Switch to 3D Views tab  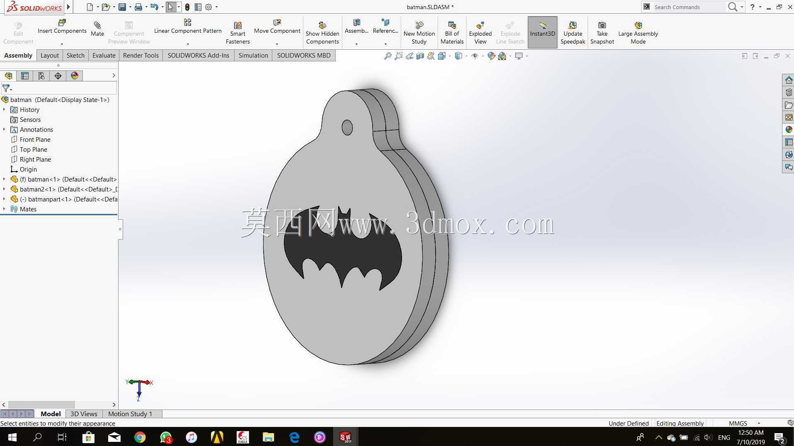pos(84,414)
